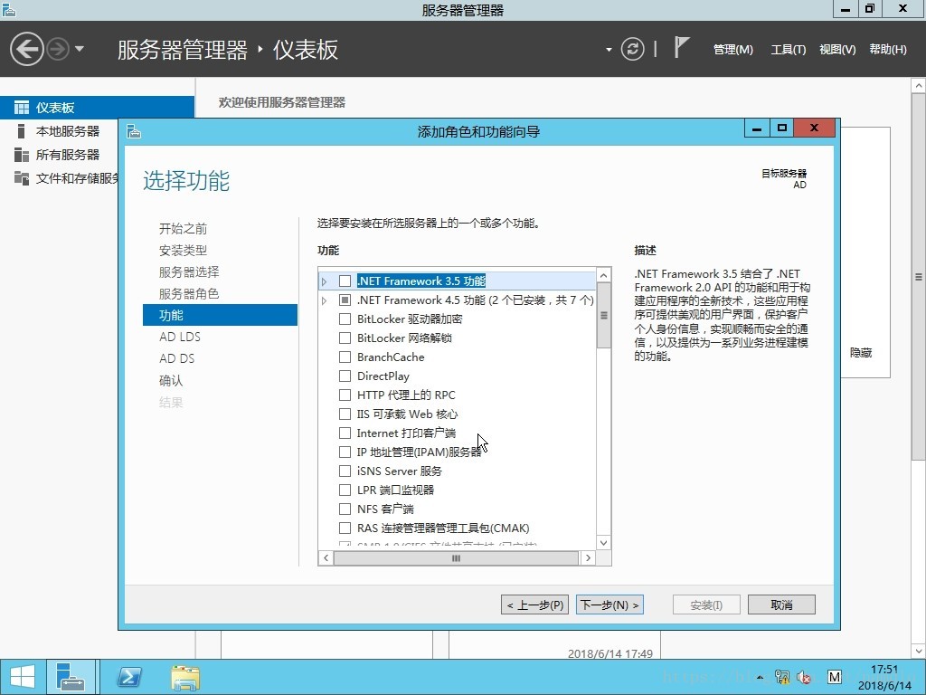
Task: Launch PowerShell from taskbar
Action: (x=129, y=677)
